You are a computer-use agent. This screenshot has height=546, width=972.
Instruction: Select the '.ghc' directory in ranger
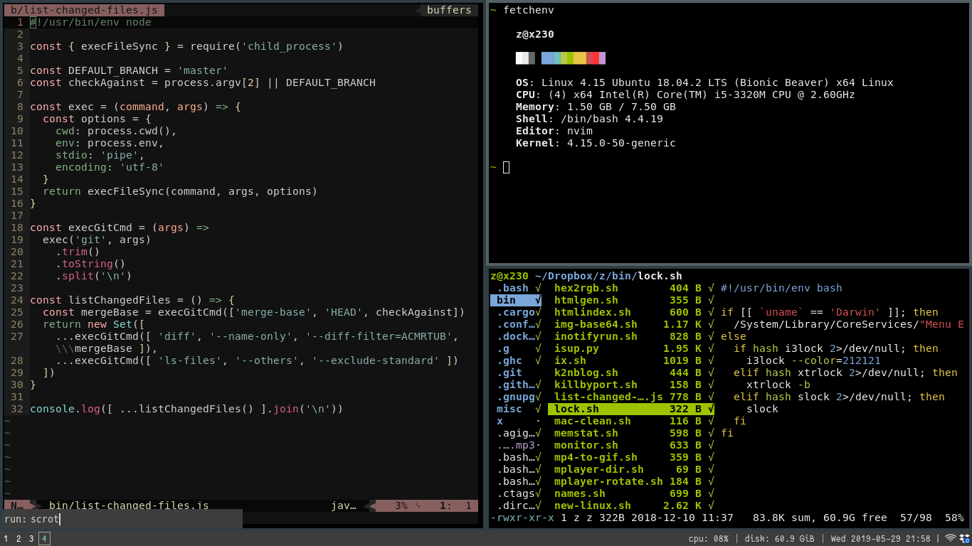pos(516,360)
